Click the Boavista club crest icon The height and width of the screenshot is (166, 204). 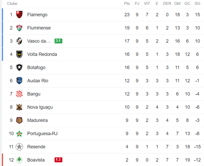coord(19,160)
